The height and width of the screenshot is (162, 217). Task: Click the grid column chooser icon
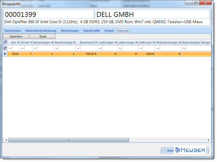click(x=5, y=42)
